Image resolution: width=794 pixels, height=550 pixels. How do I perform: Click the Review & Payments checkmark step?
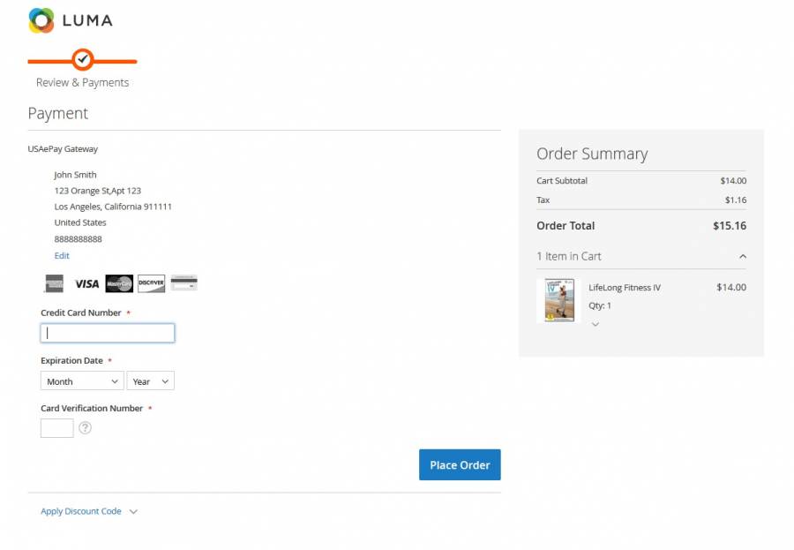82,60
